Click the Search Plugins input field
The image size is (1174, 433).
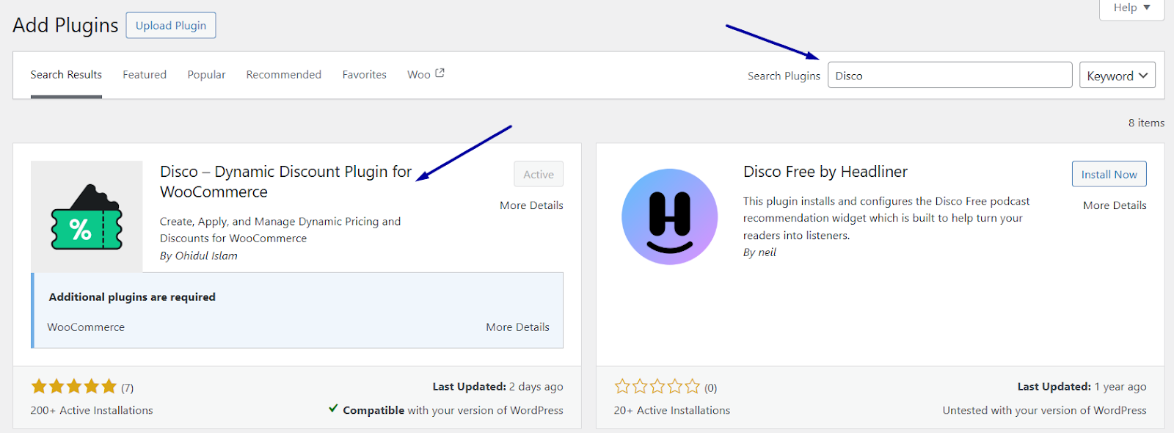(x=949, y=76)
